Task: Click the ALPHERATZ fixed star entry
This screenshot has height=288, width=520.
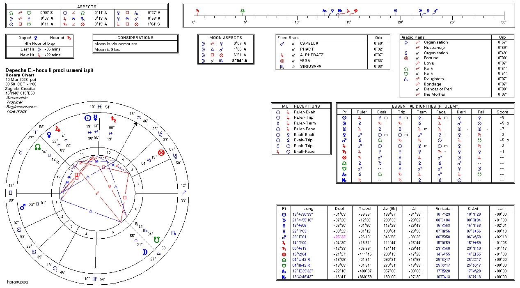Action: pyautogui.click(x=312, y=55)
